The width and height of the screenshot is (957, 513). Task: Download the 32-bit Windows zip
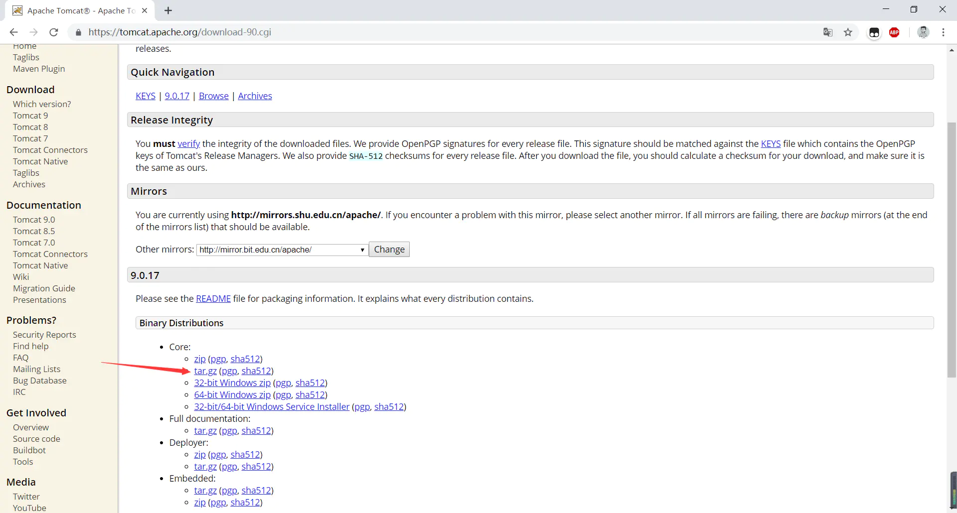point(232,383)
